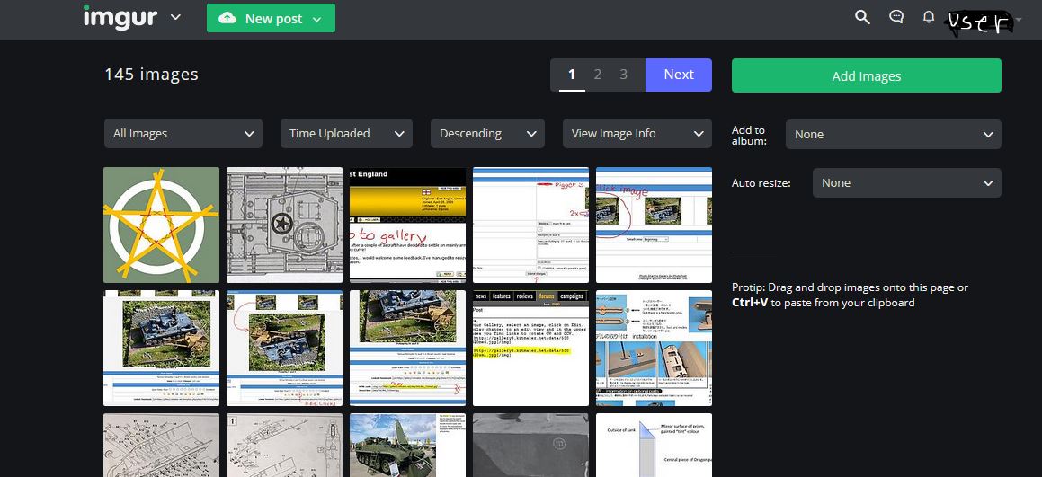Screen dimensions: 1042x477
Task: Open the user account menu
Action: 982,22
